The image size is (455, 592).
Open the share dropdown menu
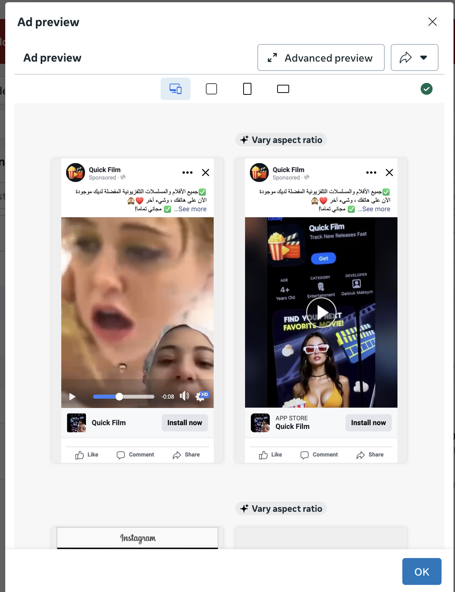point(414,57)
